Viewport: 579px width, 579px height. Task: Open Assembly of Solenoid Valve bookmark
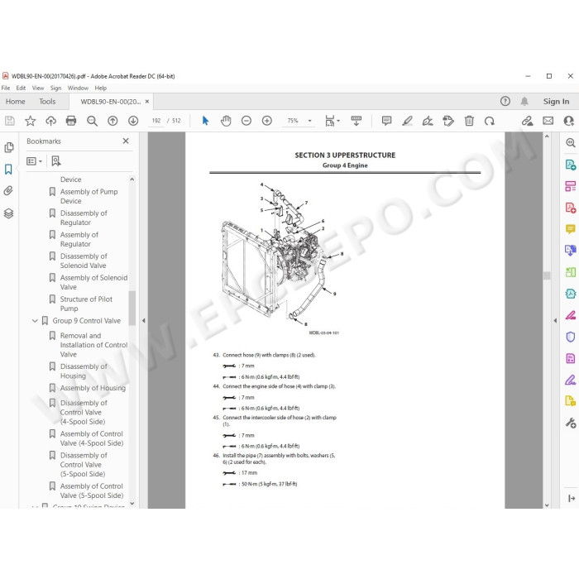(x=93, y=282)
